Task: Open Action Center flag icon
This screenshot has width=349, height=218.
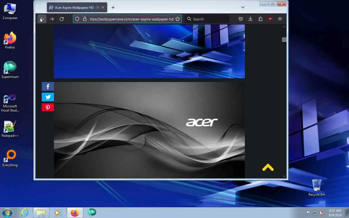Action: coord(308,213)
